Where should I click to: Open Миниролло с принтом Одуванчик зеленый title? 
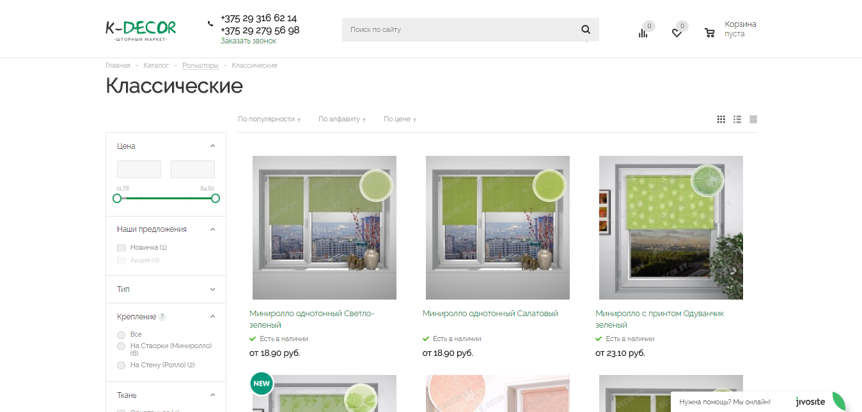coord(660,319)
